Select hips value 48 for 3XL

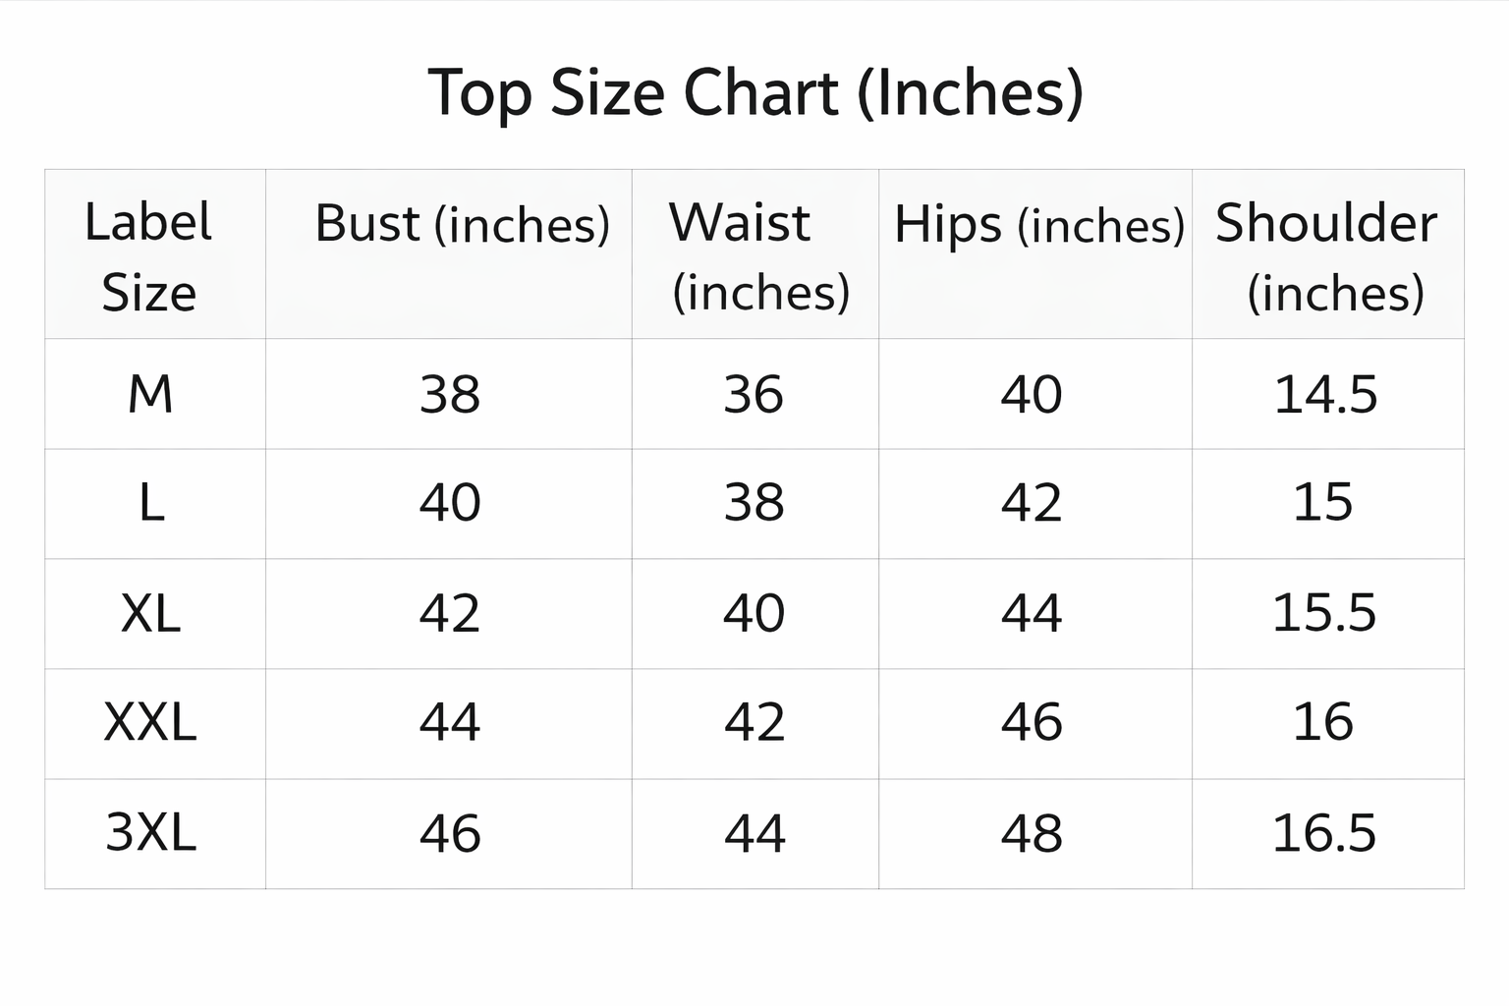[x=1032, y=833]
